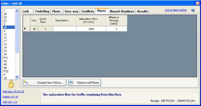View the Results tab
201x106 pixels.
tap(143, 11)
